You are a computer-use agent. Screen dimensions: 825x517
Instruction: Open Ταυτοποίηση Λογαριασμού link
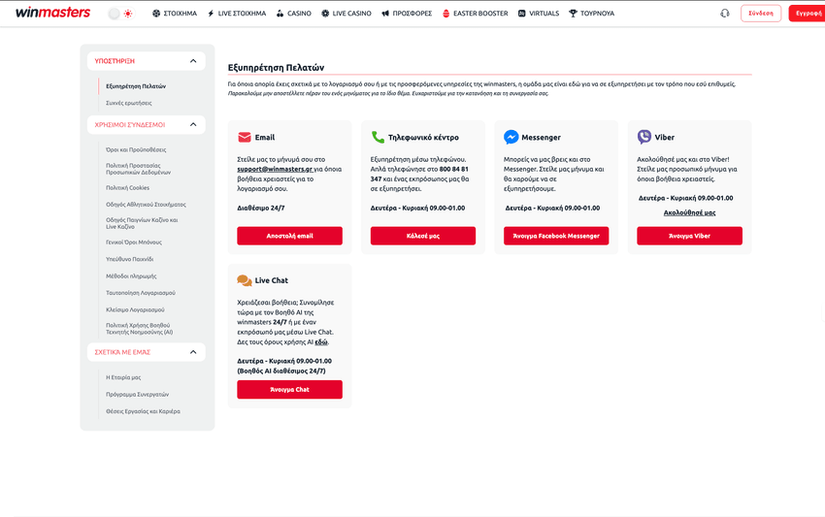tap(141, 293)
